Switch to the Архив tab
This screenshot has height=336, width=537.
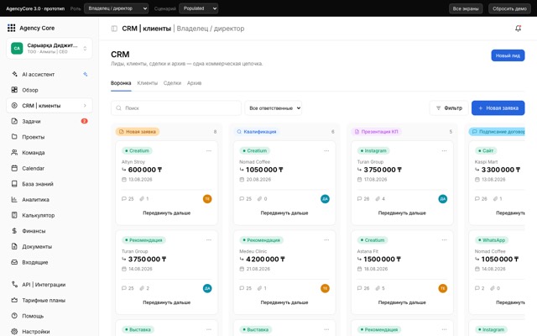pyautogui.click(x=194, y=83)
